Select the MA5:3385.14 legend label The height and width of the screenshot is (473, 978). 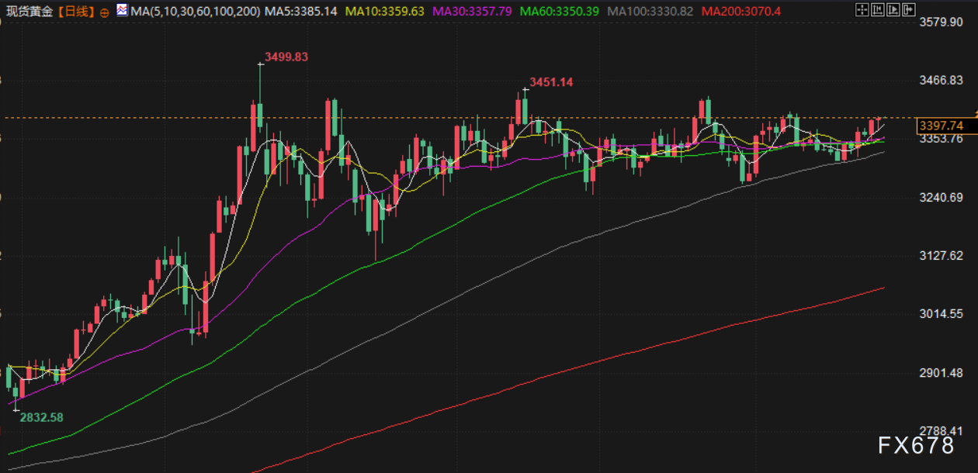(300, 12)
